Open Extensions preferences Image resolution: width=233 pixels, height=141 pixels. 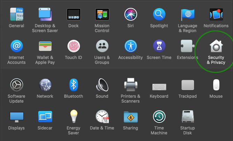point(187,46)
